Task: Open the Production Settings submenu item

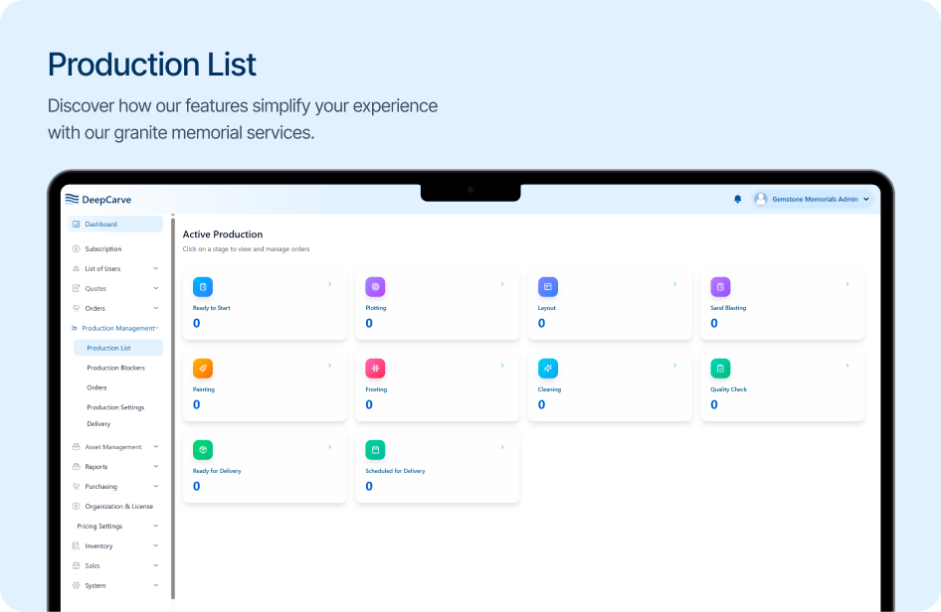Action: click(x=115, y=407)
